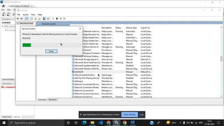
Task: Open the Administration tab in Workbench navigator
Action: 8,79
